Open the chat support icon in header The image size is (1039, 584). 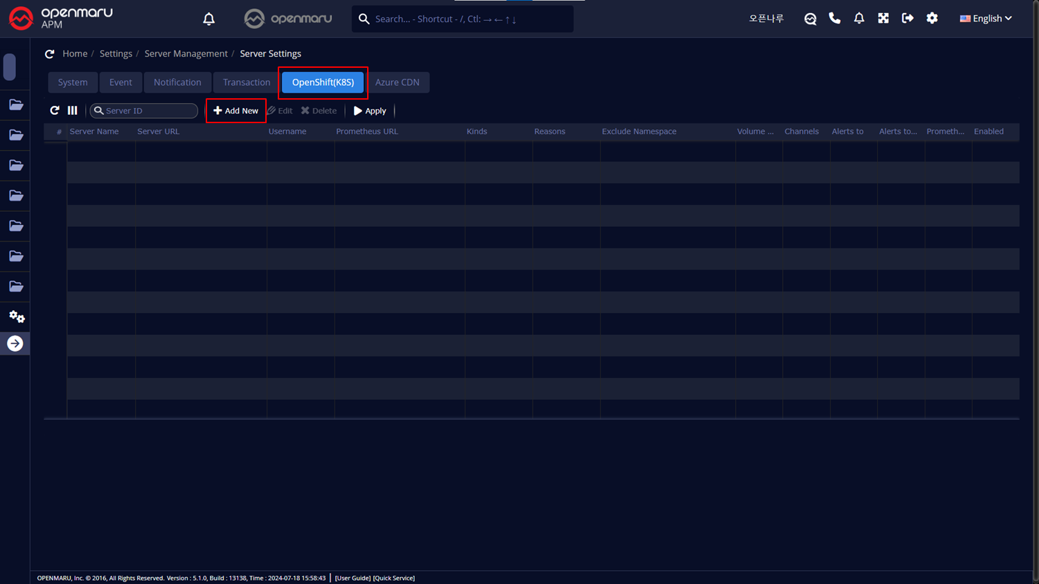pyautogui.click(x=810, y=19)
